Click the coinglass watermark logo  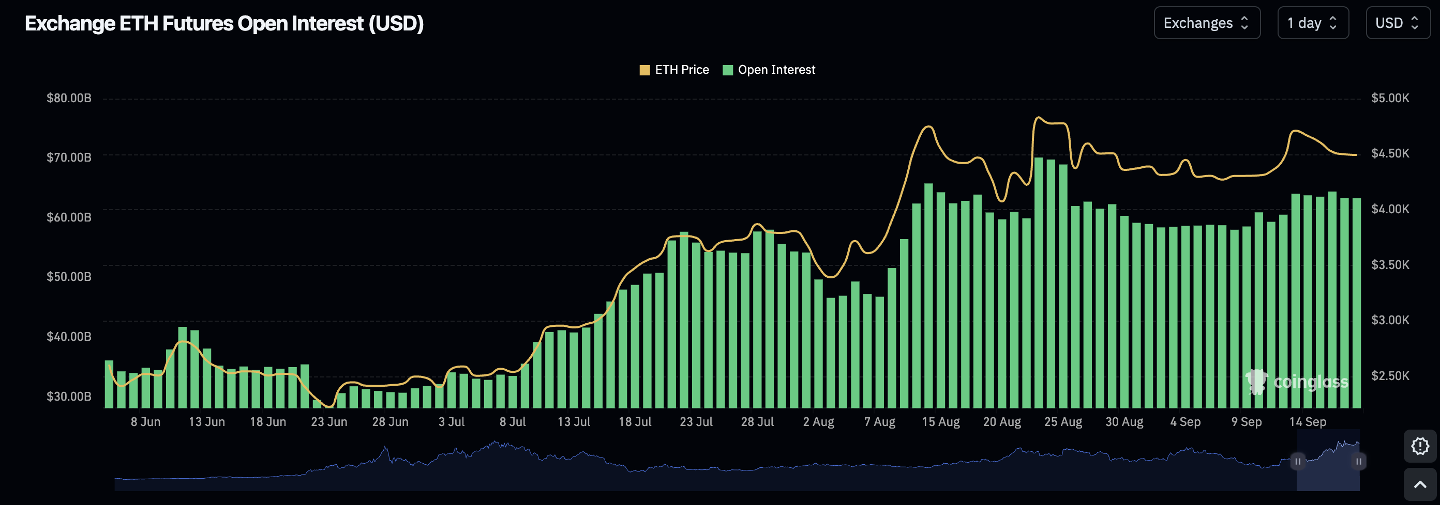[x=1296, y=382]
